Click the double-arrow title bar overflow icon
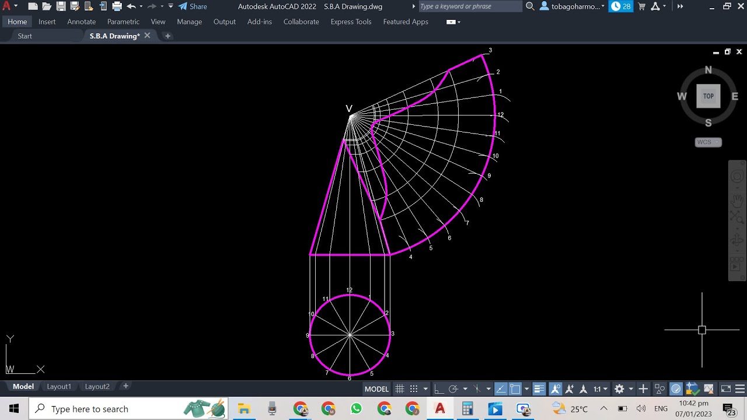This screenshot has height=420, width=747. 680,6
